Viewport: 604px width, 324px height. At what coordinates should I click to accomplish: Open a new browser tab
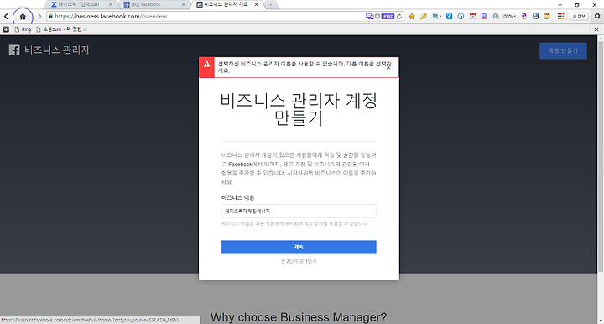tap(271, 5)
